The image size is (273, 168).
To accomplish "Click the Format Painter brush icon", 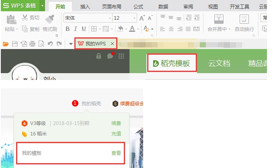I will (50, 19).
